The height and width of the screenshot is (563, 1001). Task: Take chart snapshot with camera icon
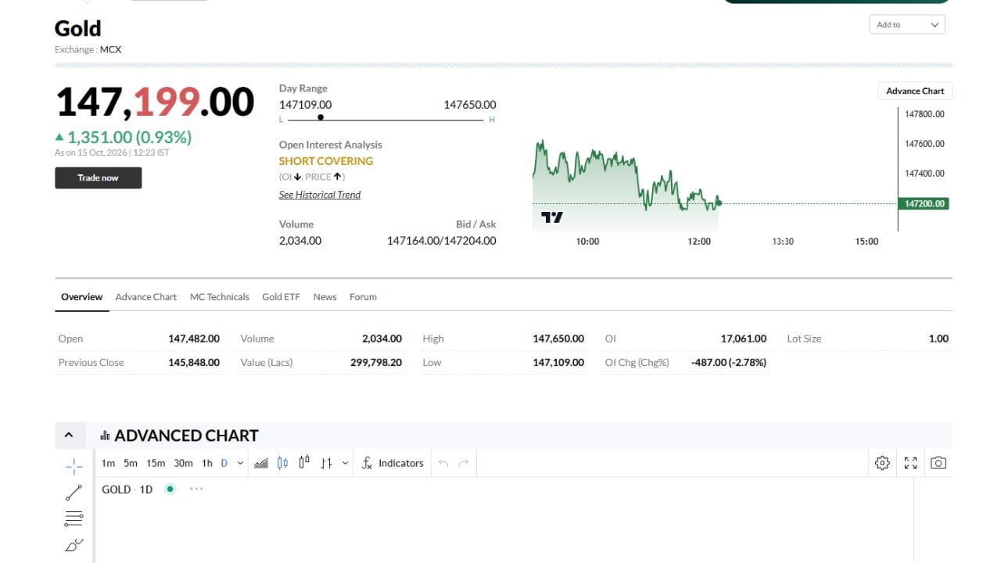[x=938, y=463]
